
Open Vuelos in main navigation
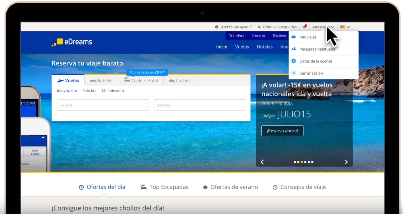(242, 47)
